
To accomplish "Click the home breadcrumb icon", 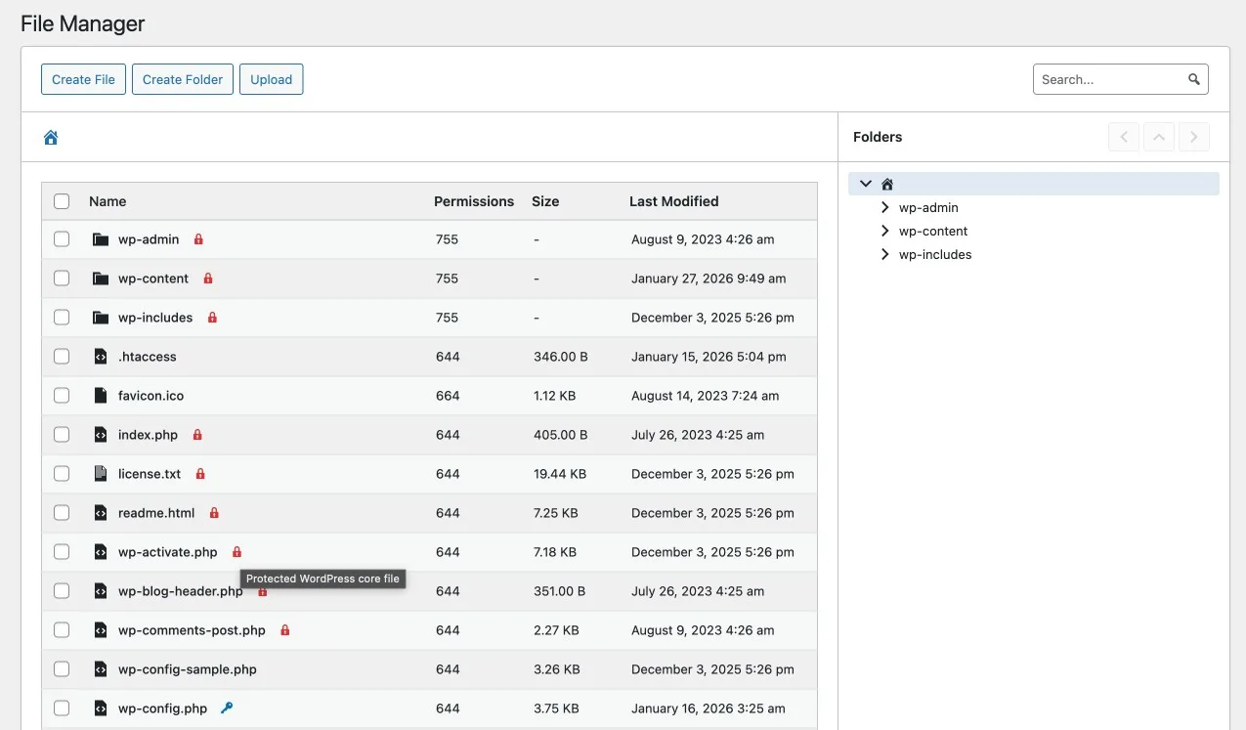I will coord(51,138).
